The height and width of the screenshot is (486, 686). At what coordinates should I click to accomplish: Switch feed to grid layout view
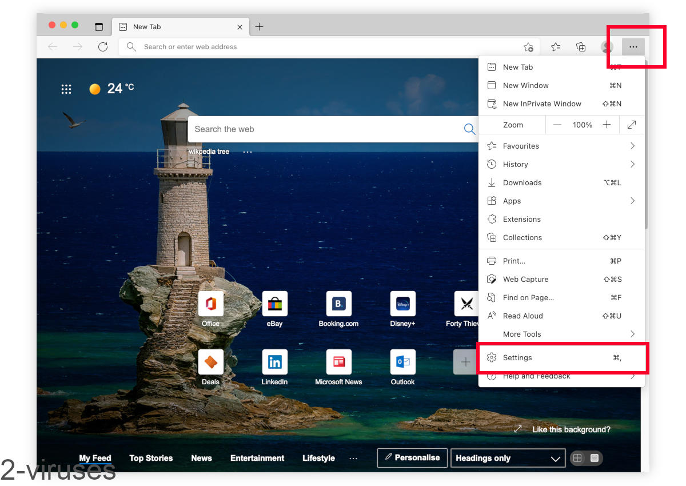pyautogui.click(x=577, y=458)
